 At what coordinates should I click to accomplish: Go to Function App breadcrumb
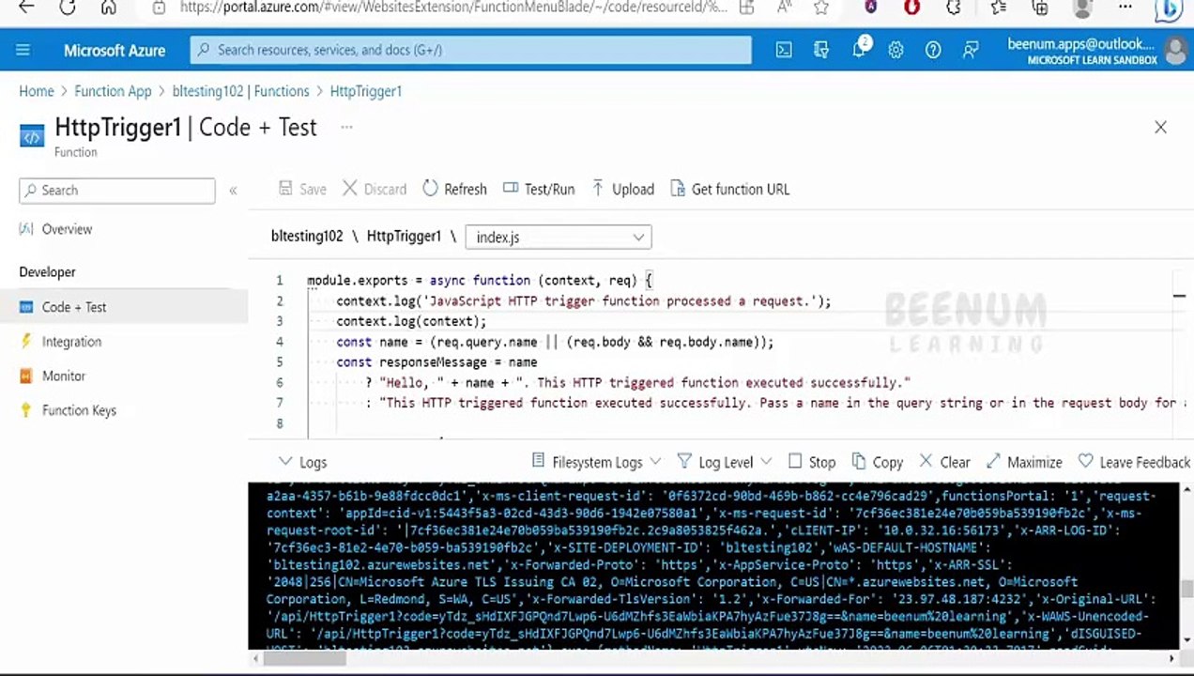pyautogui.click(x=113, y=91)
